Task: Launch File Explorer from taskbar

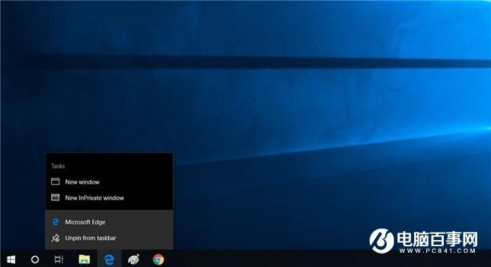Action: (84, 259)
